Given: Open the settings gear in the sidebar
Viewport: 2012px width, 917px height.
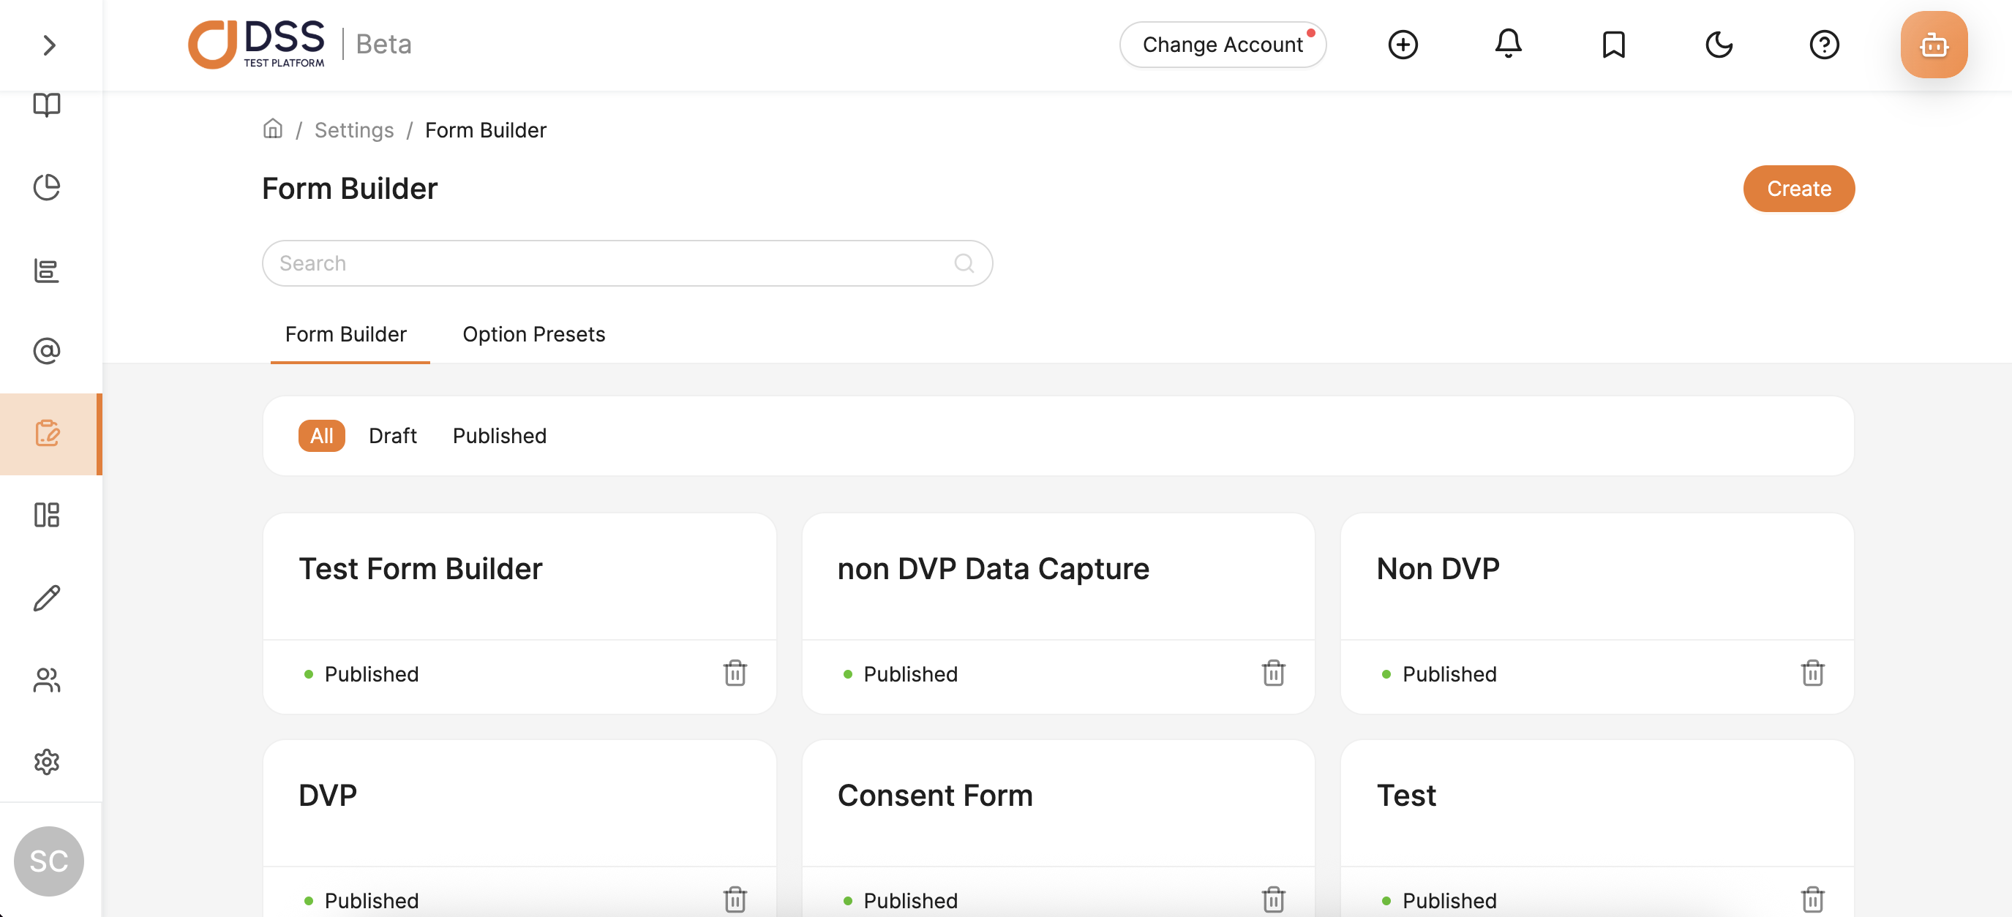Looking at the screenshot, I should [47, 762].
